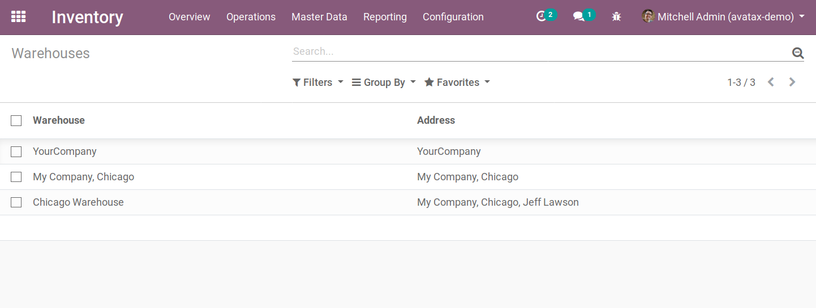Viewport: 816px width, 308px height.
Task: Go to next page arrow
Action: pos(792,83)
